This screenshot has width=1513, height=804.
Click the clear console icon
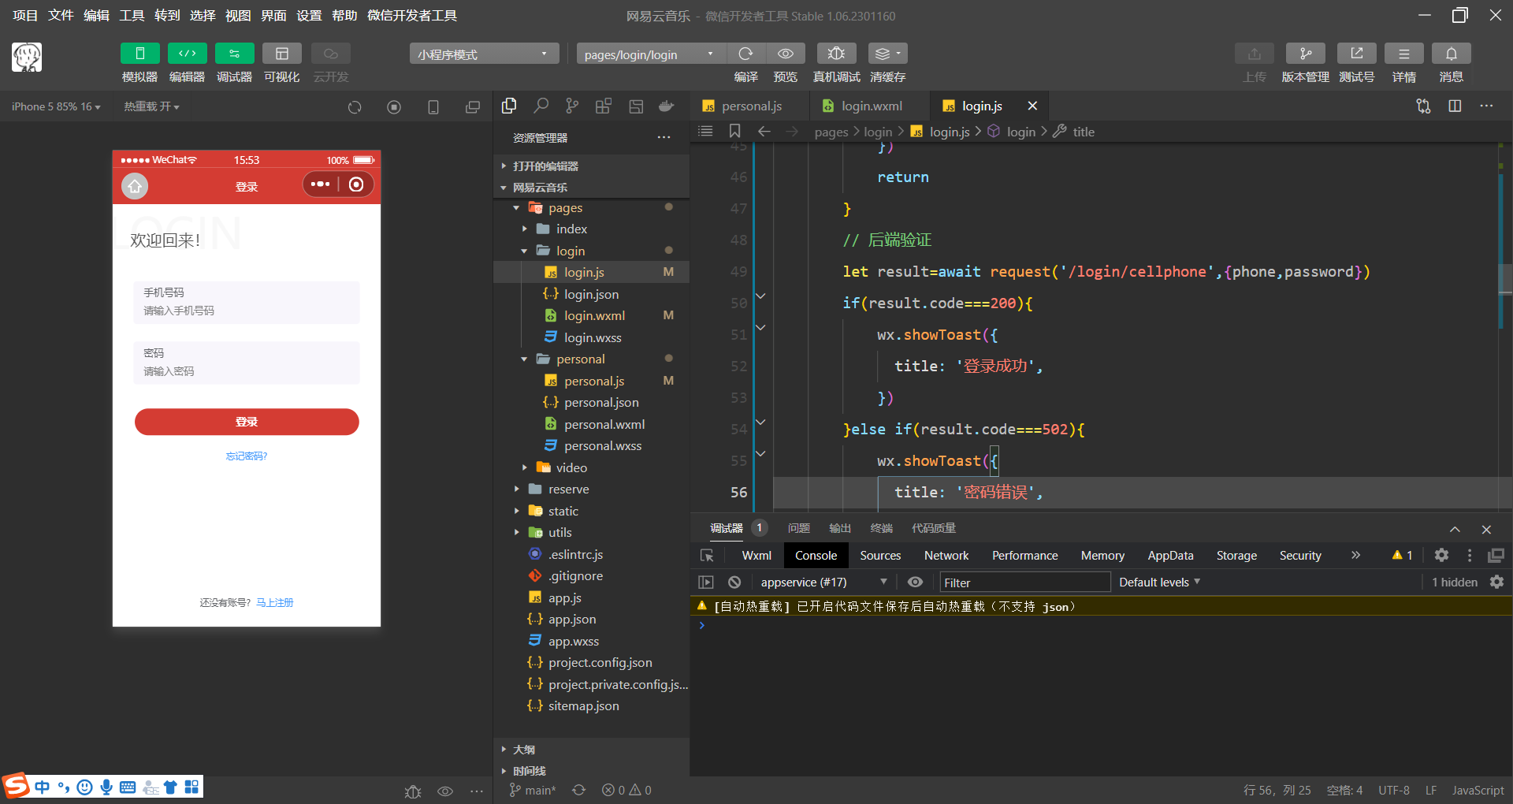[x=734, y=583]
